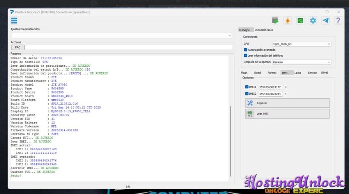Click the "Build ID" log row

44,104
